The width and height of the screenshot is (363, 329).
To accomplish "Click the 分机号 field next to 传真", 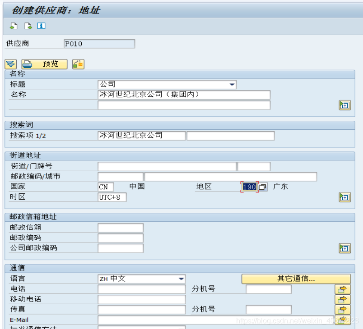I will tap(269, 310).
